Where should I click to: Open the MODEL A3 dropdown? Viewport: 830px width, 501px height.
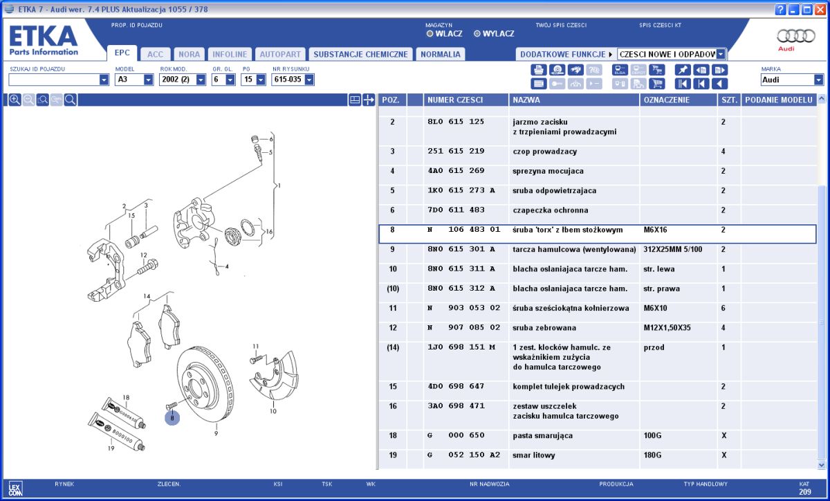click(x=148, y=80)
